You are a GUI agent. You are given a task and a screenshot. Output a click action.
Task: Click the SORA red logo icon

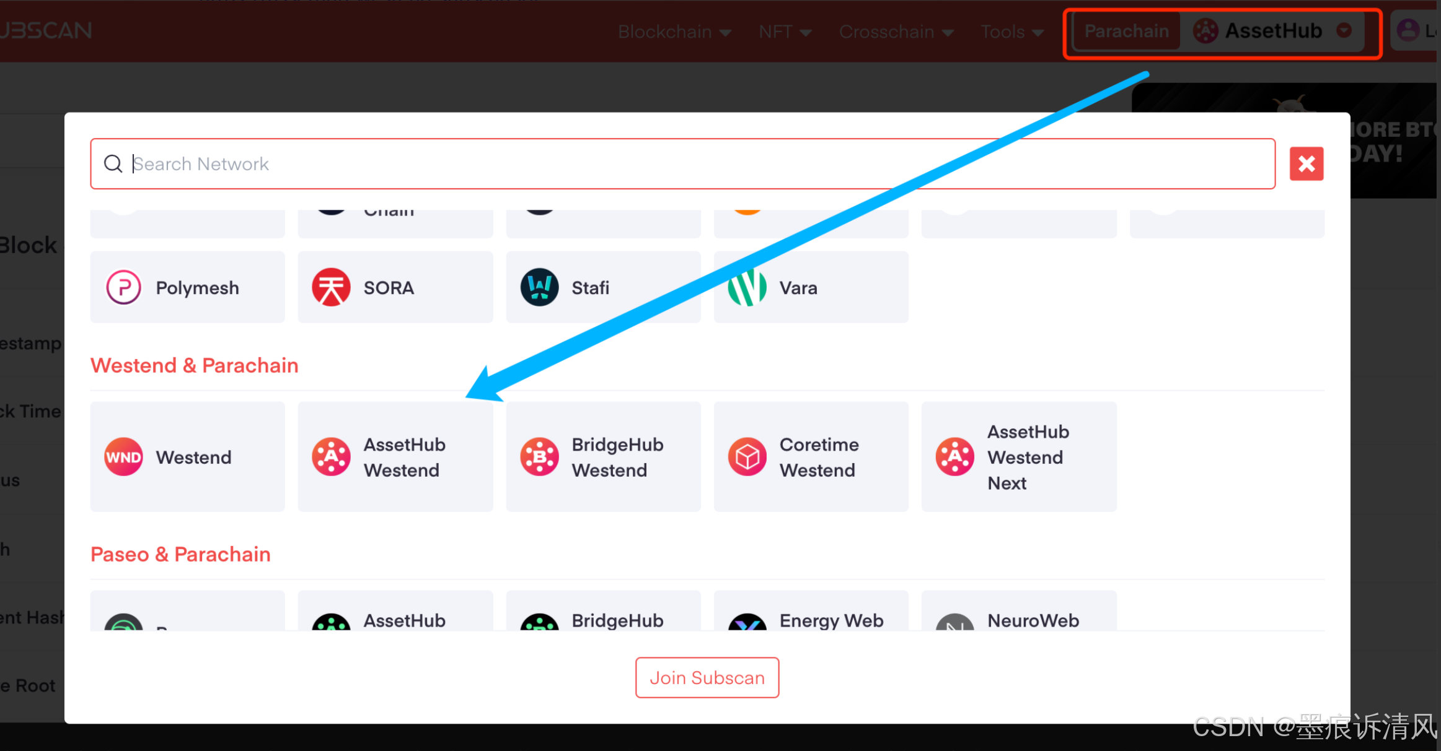(331, 287)
